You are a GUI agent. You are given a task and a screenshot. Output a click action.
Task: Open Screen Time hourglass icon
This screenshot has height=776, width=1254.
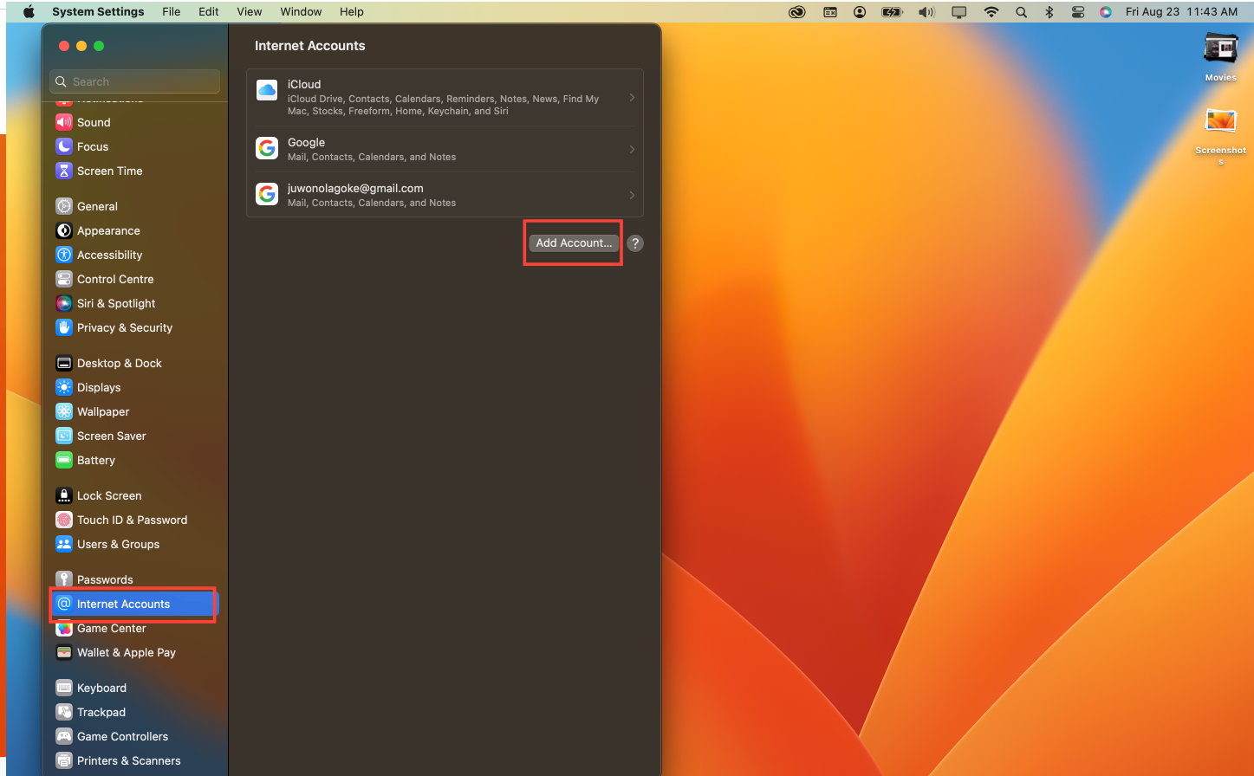tap(63, 171)
